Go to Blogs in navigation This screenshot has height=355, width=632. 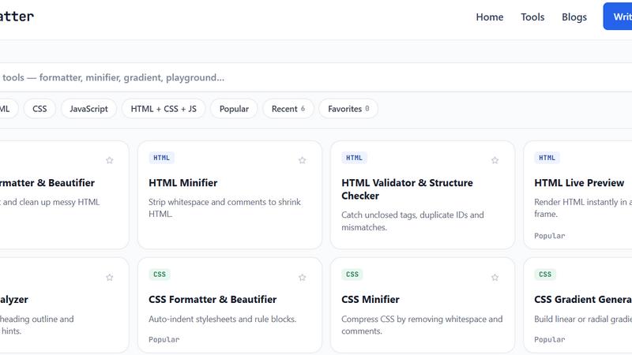pos(574,17)
